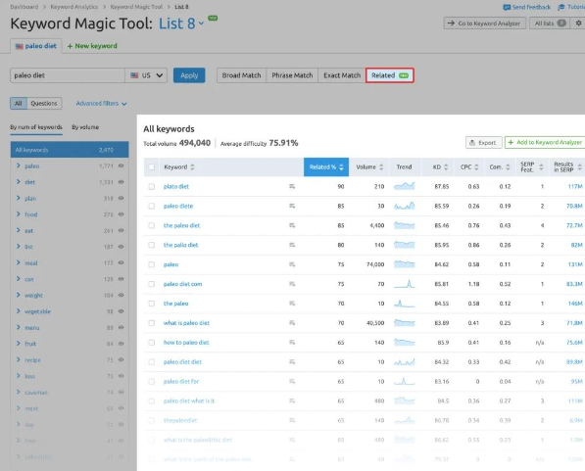Select the By volume tab
This screenshot has width=585, height=471.
(x=85, y=127)
